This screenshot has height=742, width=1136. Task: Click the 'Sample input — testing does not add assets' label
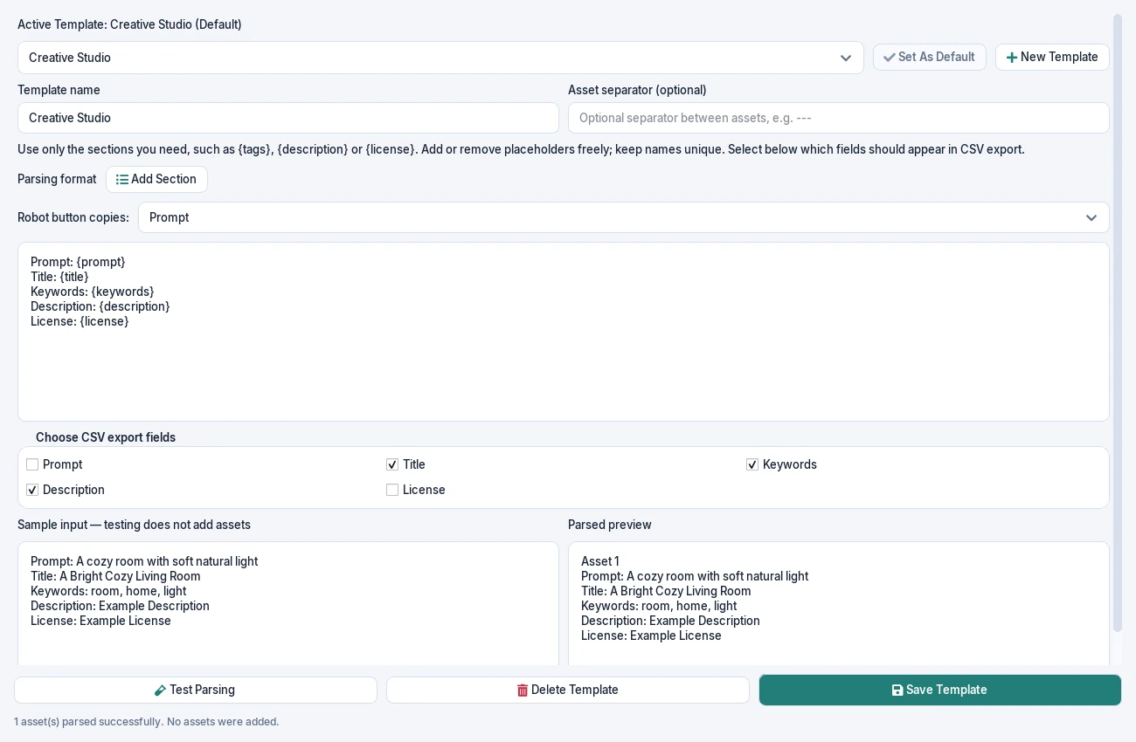click(x=134, y=525)
